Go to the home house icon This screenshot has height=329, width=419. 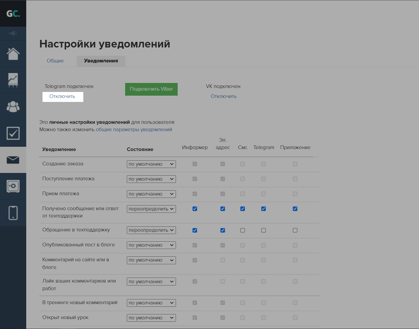coord(13,54)
